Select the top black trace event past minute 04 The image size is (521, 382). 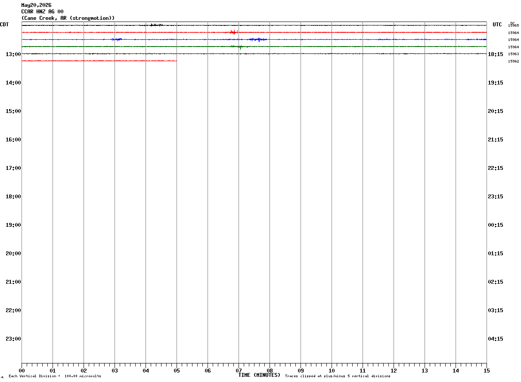(x=156, y=25)
